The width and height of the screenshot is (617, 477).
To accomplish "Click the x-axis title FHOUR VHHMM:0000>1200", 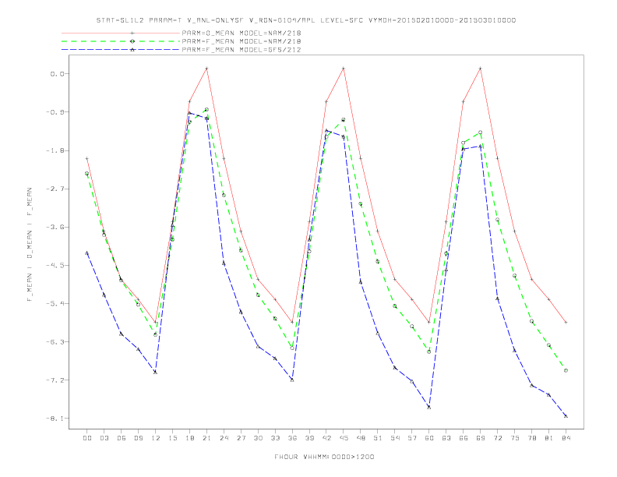I will 324,457.
